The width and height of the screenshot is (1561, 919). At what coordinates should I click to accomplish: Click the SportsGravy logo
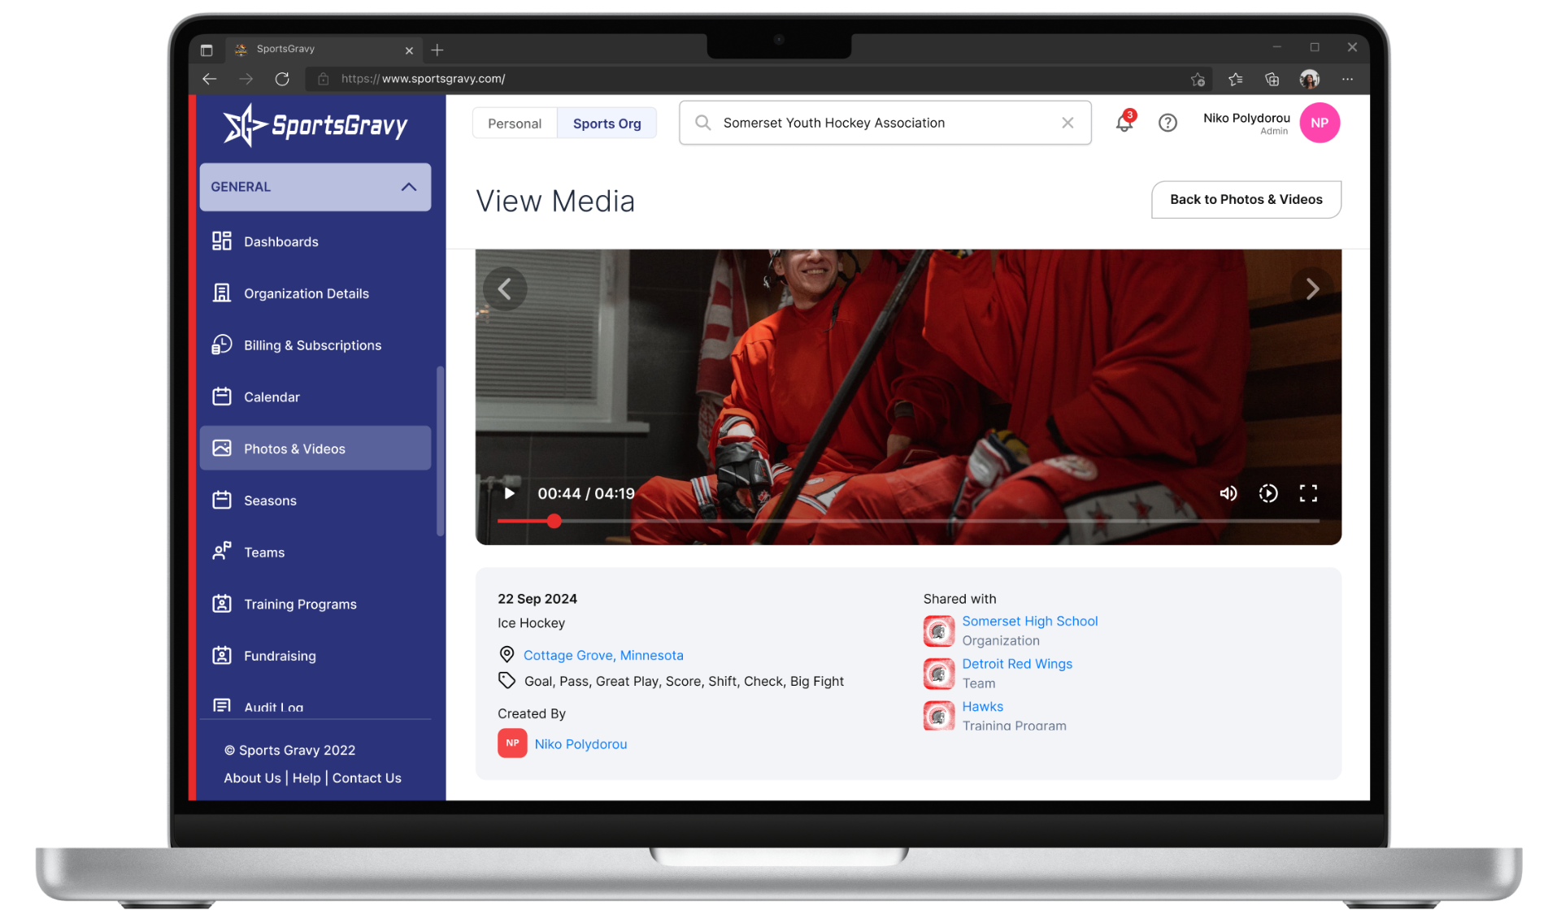pos(315,125)
